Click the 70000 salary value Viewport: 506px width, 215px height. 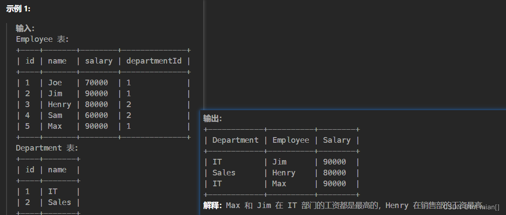tap(96, 83)
